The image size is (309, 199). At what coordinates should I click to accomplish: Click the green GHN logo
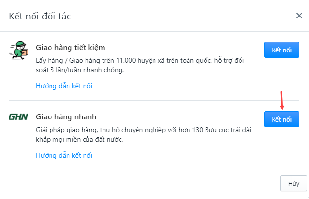pos(18,116)
